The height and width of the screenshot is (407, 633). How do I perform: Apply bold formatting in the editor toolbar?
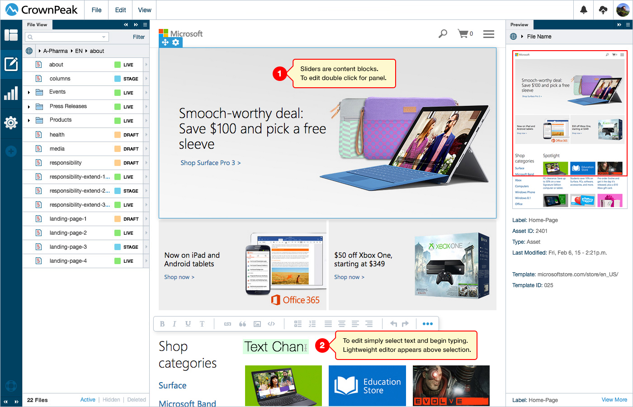(x=162, y=324)
